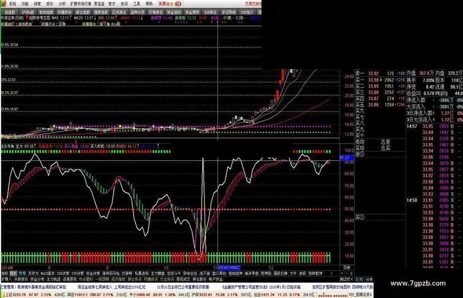Viewport: 463px width, 298px height.
Task: Click the 自选股 toolbar button
Action: click(10, 12)
